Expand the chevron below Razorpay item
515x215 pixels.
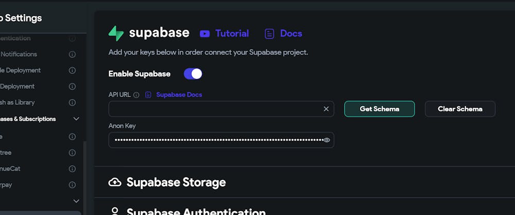[x=76, y=201]
